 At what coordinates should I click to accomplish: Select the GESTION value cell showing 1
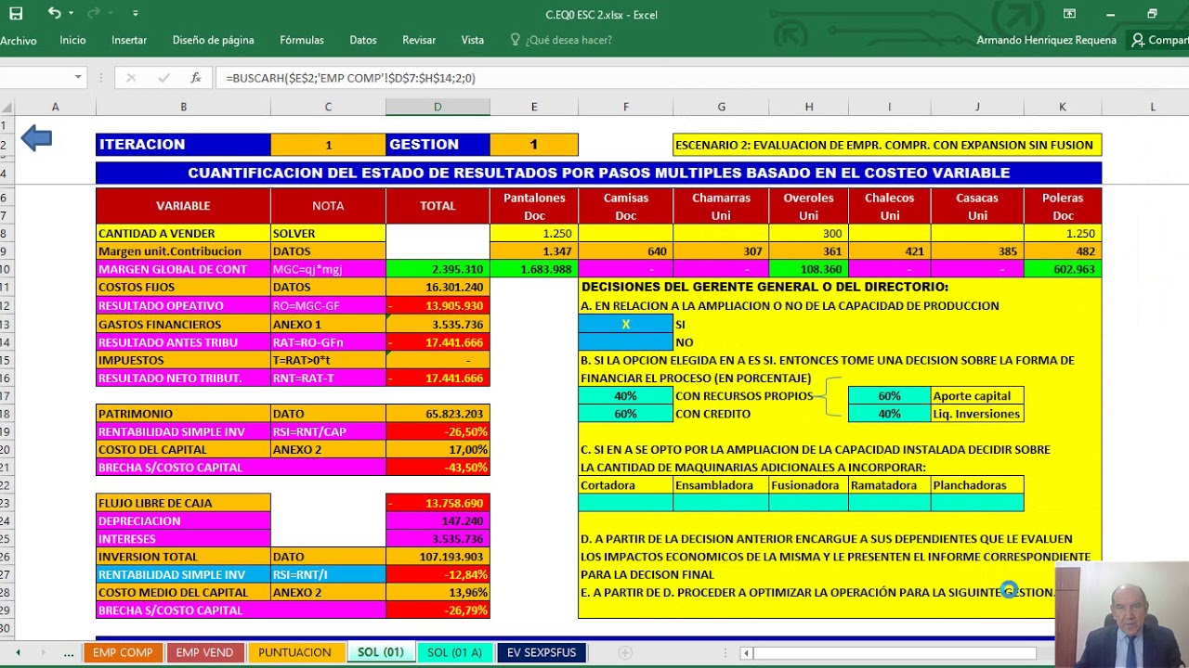[534, 145]
